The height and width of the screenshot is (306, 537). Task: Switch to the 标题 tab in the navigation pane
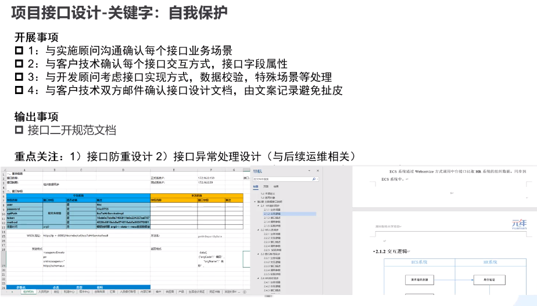[x=256, y=186]
